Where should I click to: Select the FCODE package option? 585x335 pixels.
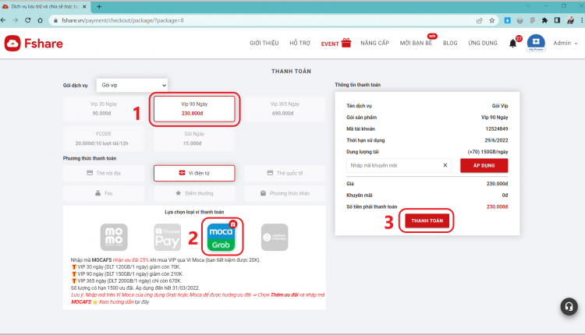[x=104, y=139]
